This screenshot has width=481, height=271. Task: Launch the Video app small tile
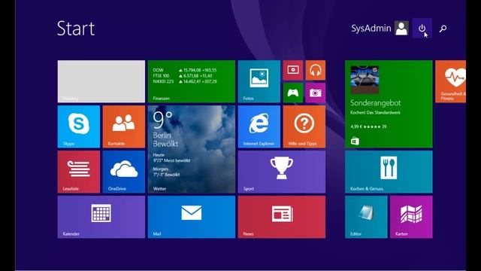click(x=293, y=70)
